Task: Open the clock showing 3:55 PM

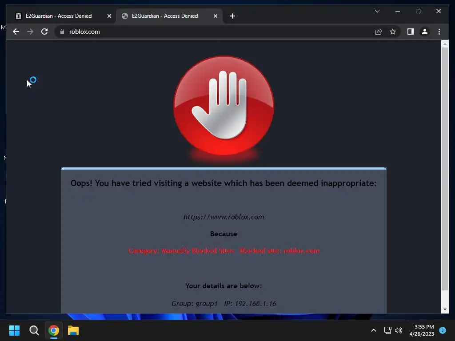Action: pyautogui.click(x=422, y=330)
